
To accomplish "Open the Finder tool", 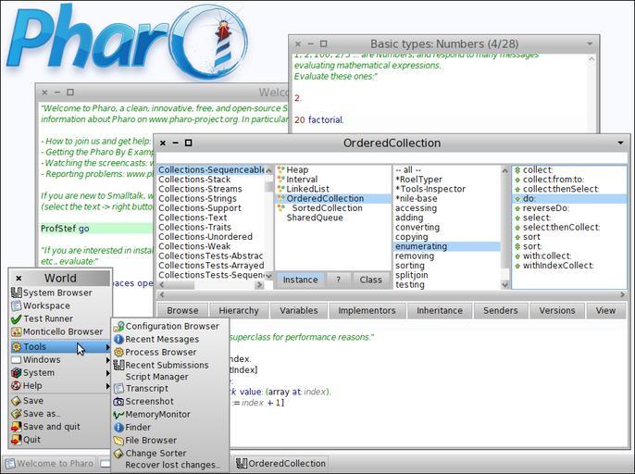I will pyautogui.click(x=138, y=428).
